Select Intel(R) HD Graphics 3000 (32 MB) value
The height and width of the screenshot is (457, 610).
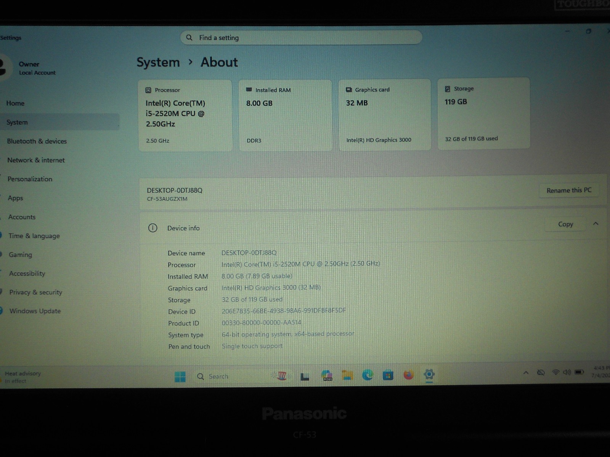tap(271, 288)
